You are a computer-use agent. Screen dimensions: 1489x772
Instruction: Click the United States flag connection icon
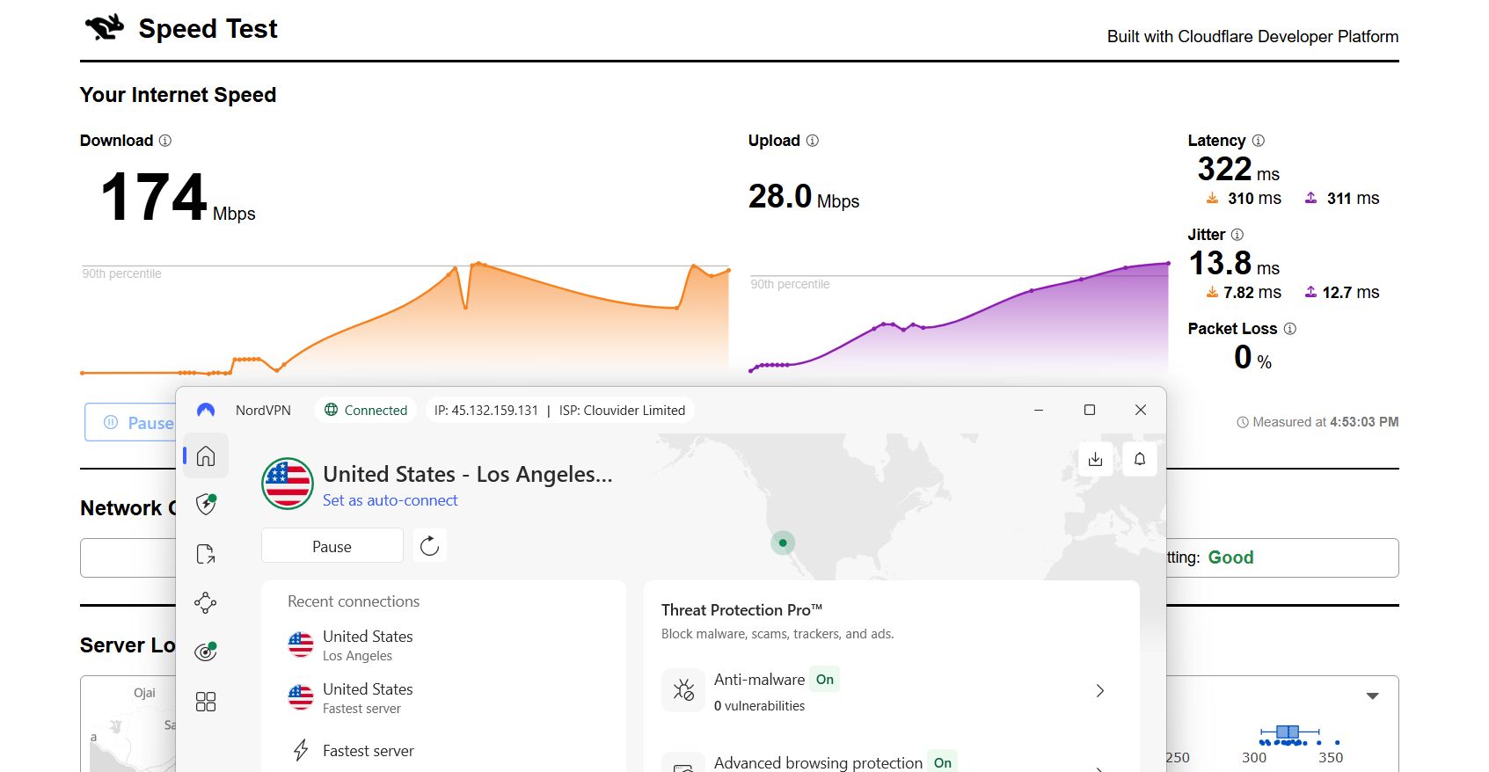[x=288, y=484]
